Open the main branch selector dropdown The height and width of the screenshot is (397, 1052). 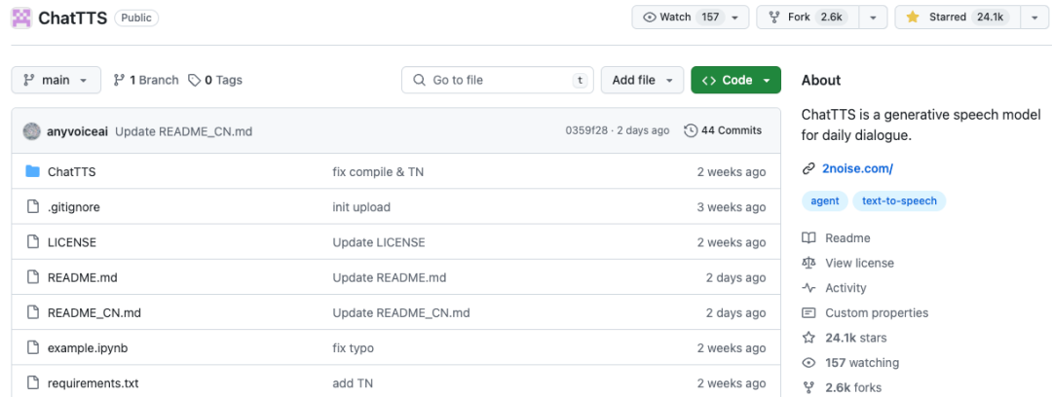pos(56,80)
